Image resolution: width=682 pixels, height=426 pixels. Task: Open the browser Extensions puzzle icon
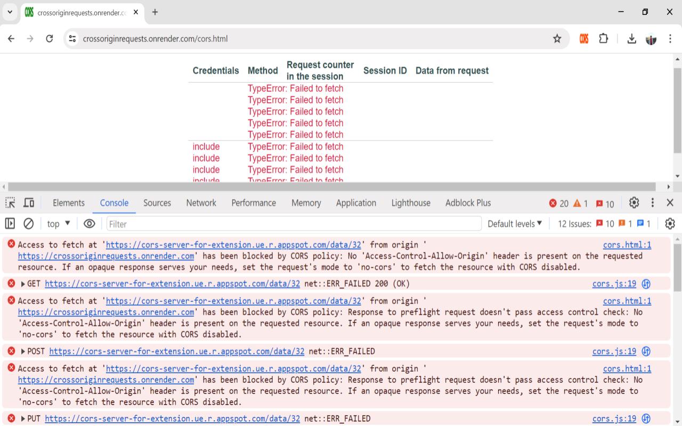(603, 39)
